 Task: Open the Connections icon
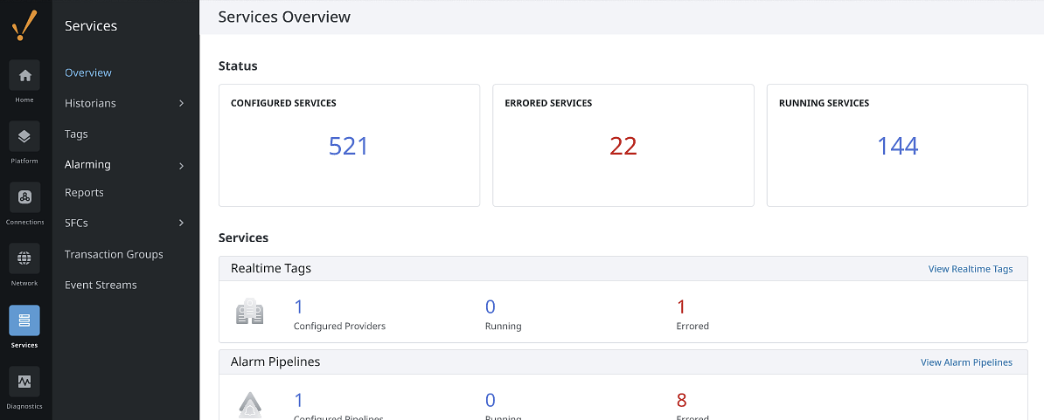24,197
